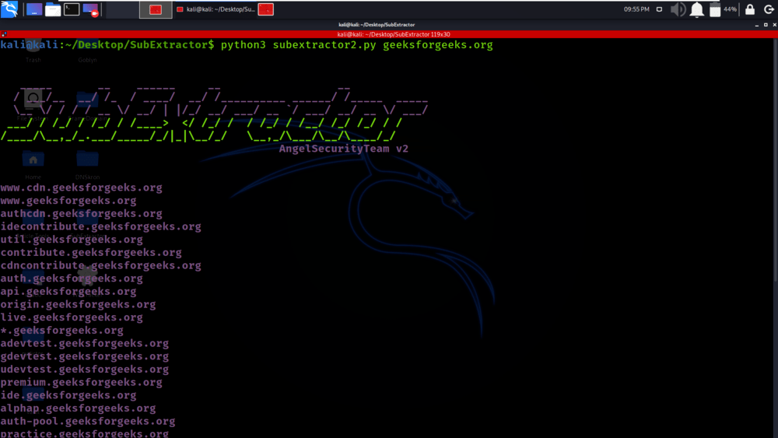Click the command text subextractor2.py
Viewport: 778px width, 438px height.
[x=324, y=45]
